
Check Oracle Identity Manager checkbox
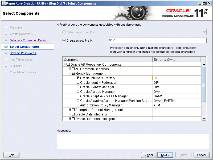click(78, 87)
